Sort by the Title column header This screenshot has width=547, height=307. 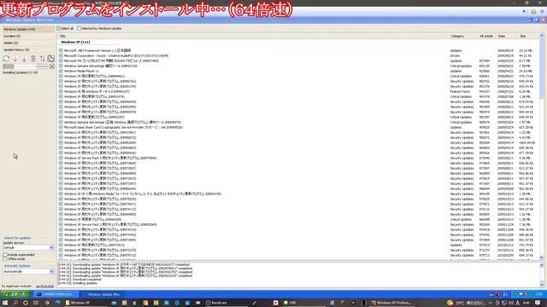[x=253, y=36]
